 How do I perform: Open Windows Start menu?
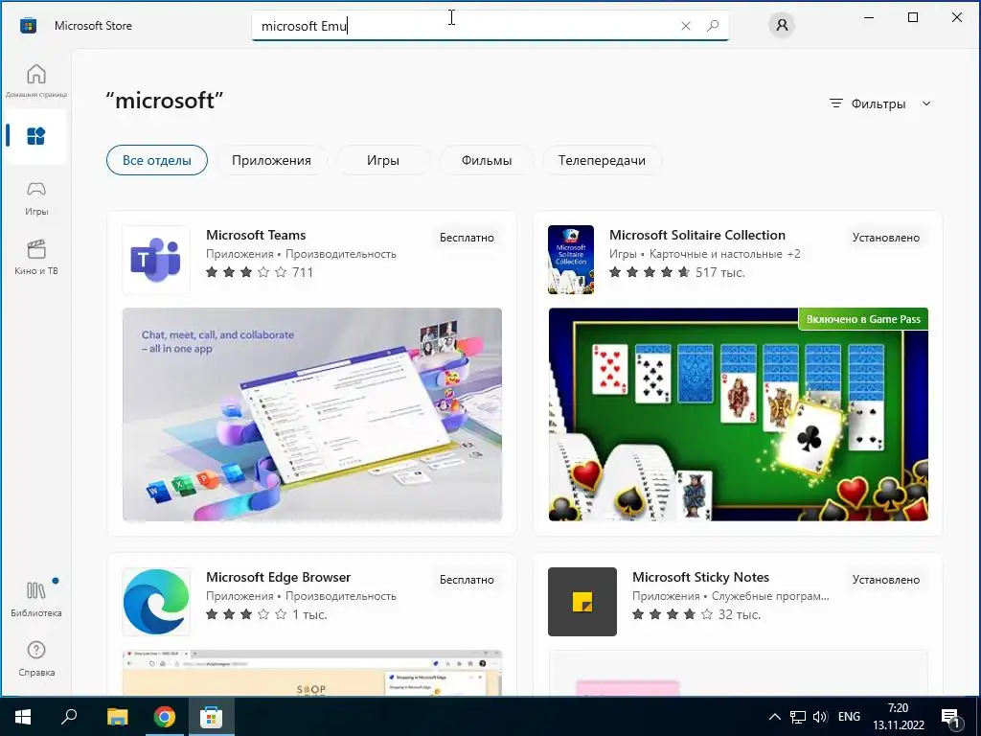point(23,717)
